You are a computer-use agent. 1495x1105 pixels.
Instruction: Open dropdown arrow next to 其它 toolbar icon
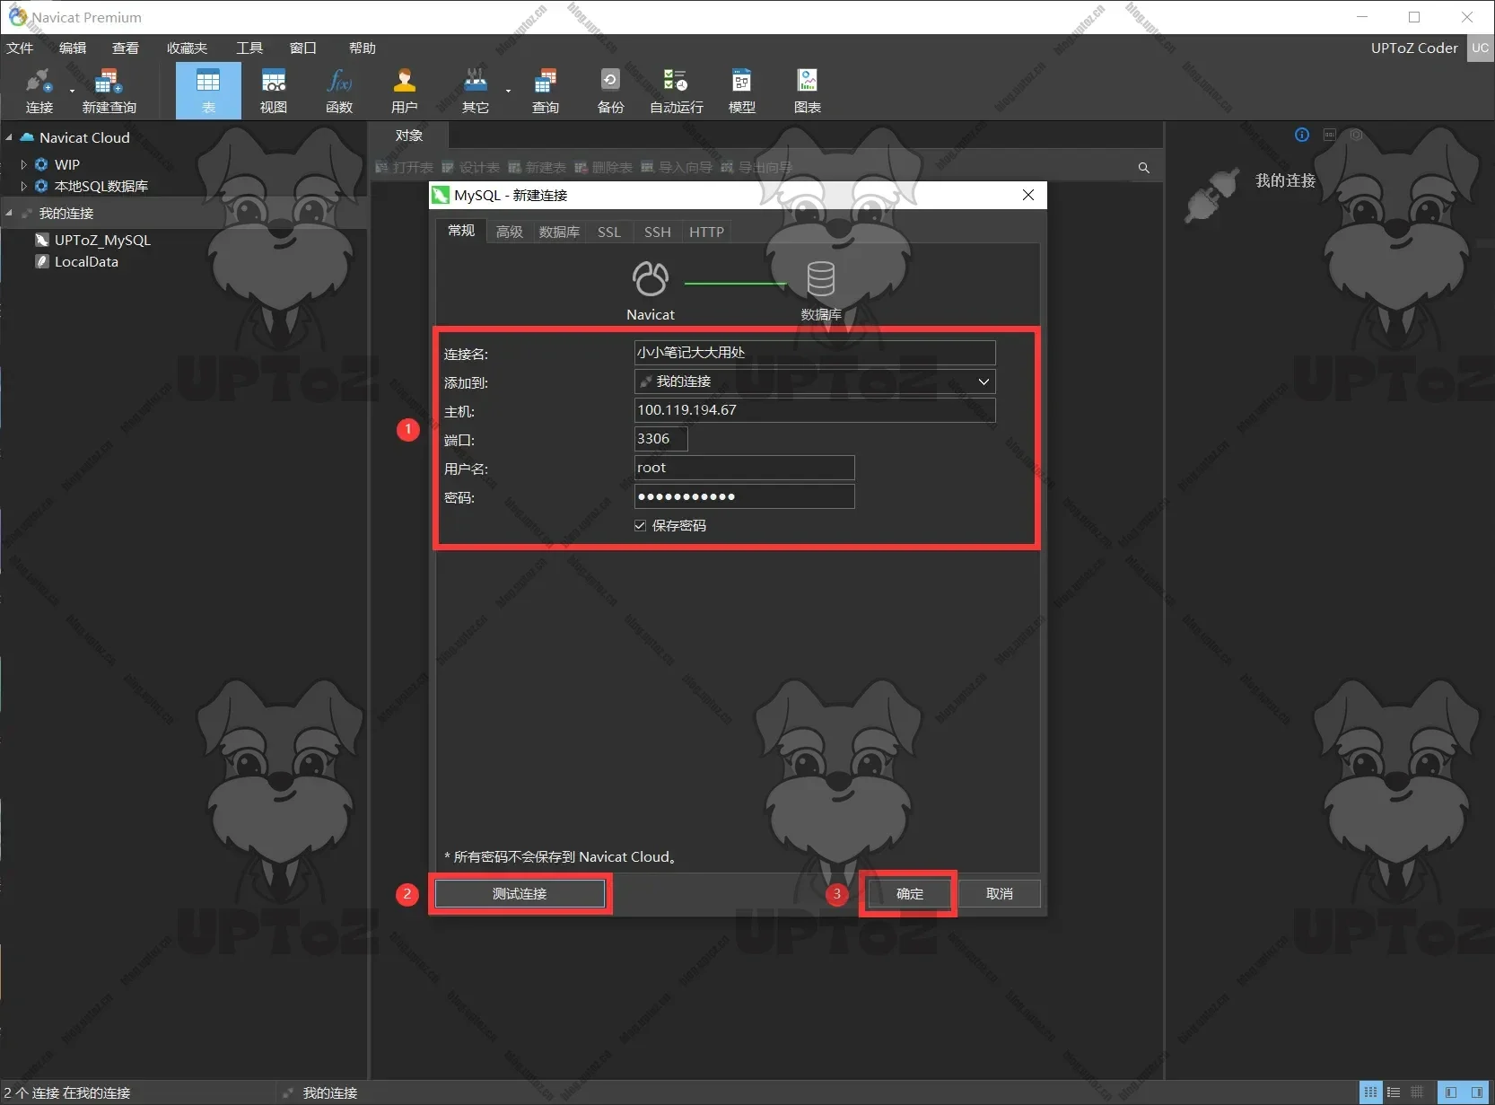508,91
